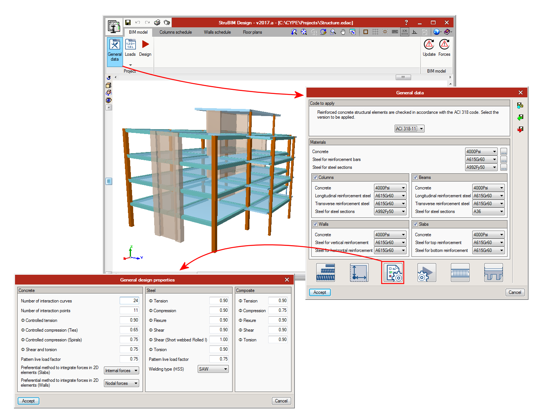Open the Welding type SAW dropdown
The width and height of the screenshot is (542, 420).
click(x=213, y=369)
